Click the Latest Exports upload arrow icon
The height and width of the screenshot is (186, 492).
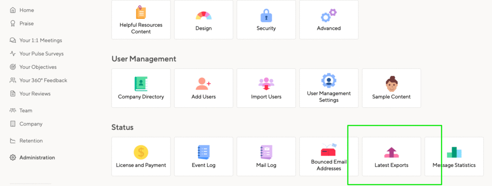click(x=392, y=152)
